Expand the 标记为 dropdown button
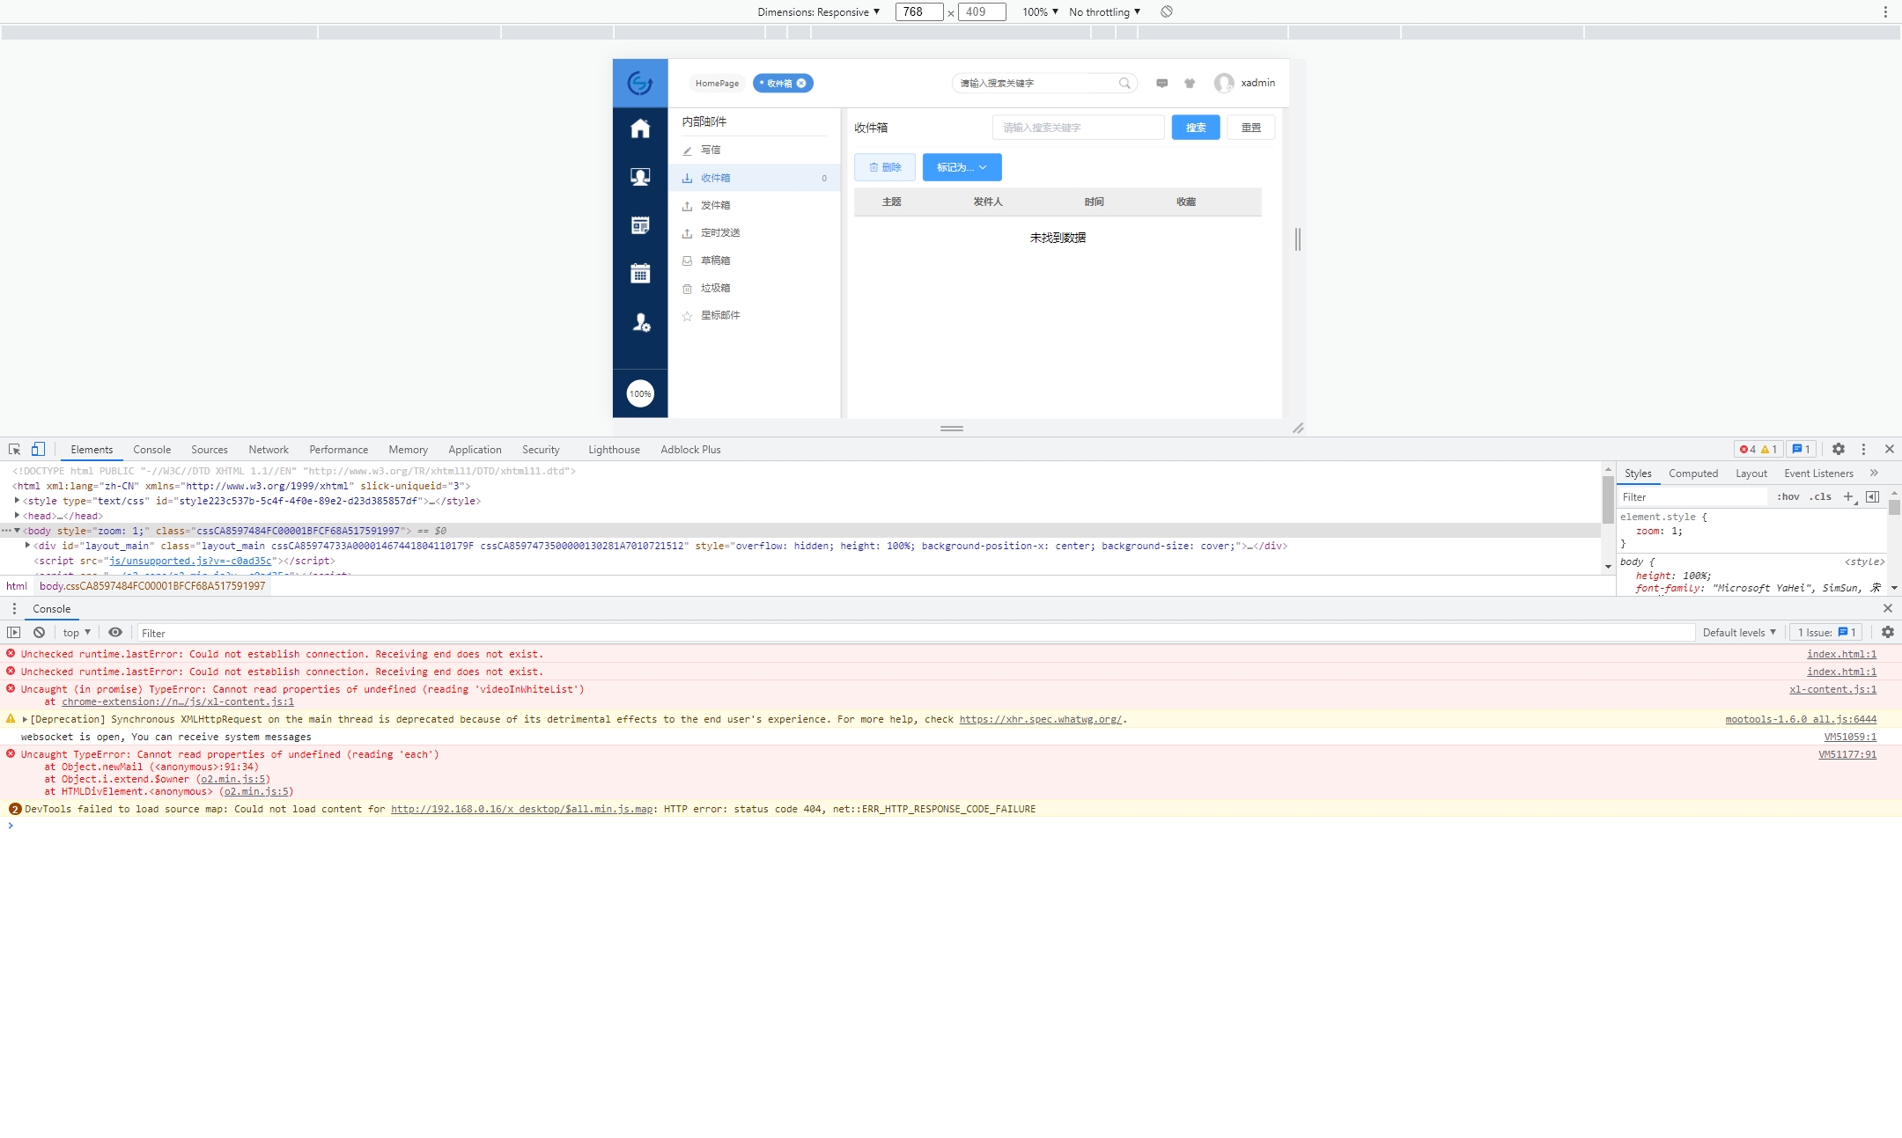Screen dimensions: 1902x1138 pyautogui.click(x=962, y=167)
